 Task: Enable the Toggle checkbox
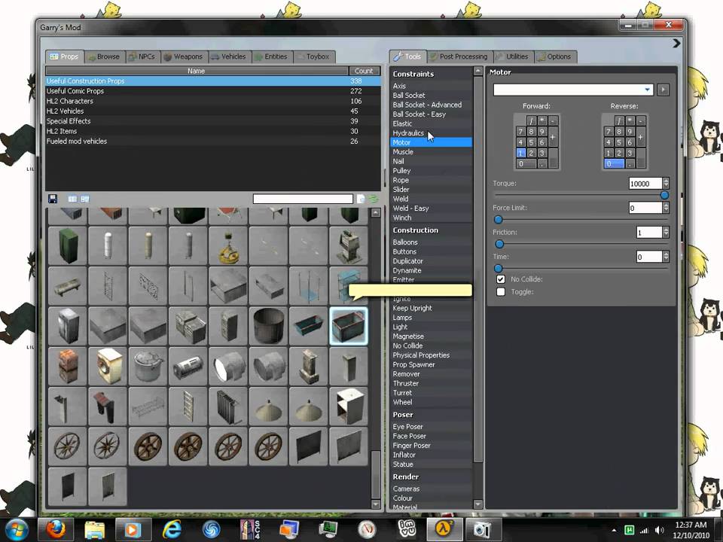pos(501,292)
